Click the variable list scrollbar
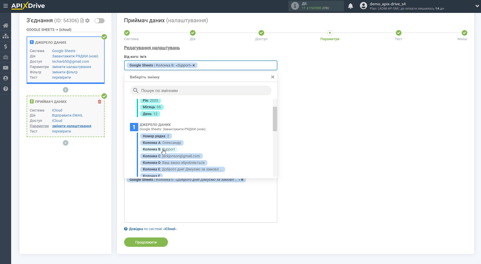This screenshot has height=264, width=481. click(275, 119)
